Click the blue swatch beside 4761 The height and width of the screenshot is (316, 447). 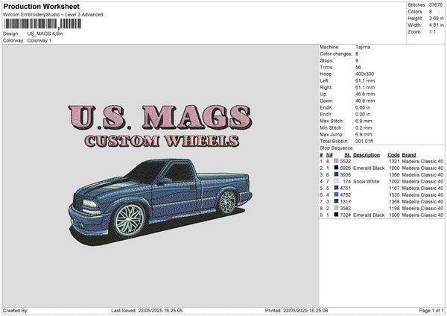tap(336, 188)
